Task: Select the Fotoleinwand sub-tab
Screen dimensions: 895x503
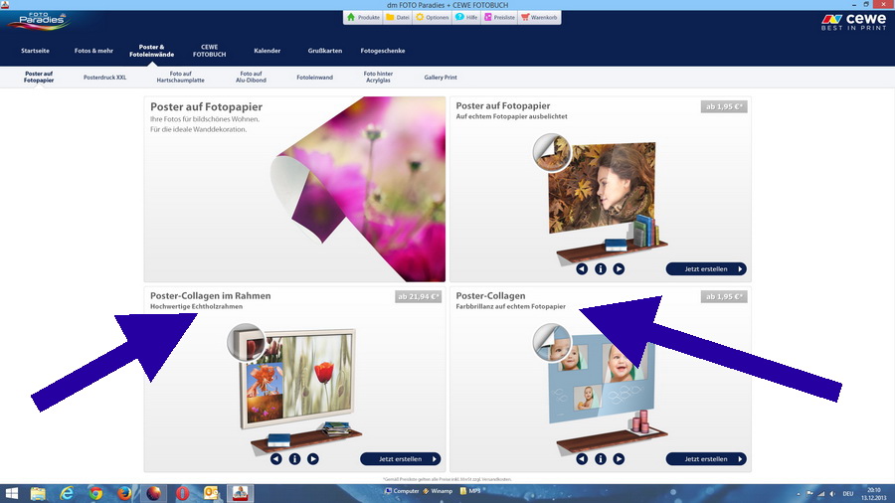Action: (x=314, y=77)
